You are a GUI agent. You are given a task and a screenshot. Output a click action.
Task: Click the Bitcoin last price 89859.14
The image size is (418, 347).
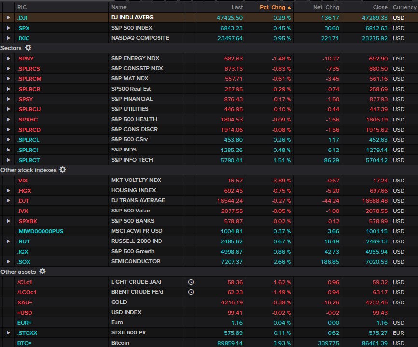(x=230, y=343)
